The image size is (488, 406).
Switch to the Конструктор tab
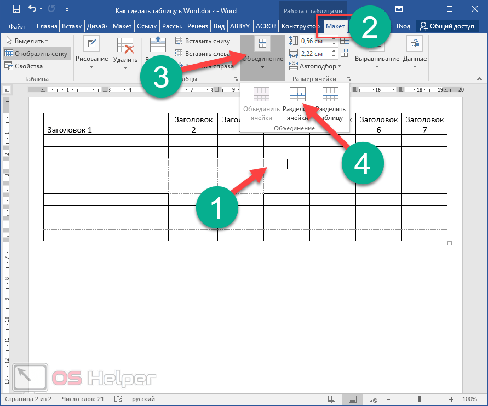pos(299,26)
